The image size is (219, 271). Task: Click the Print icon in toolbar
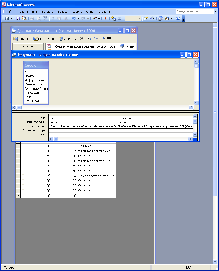coord(32,19)
